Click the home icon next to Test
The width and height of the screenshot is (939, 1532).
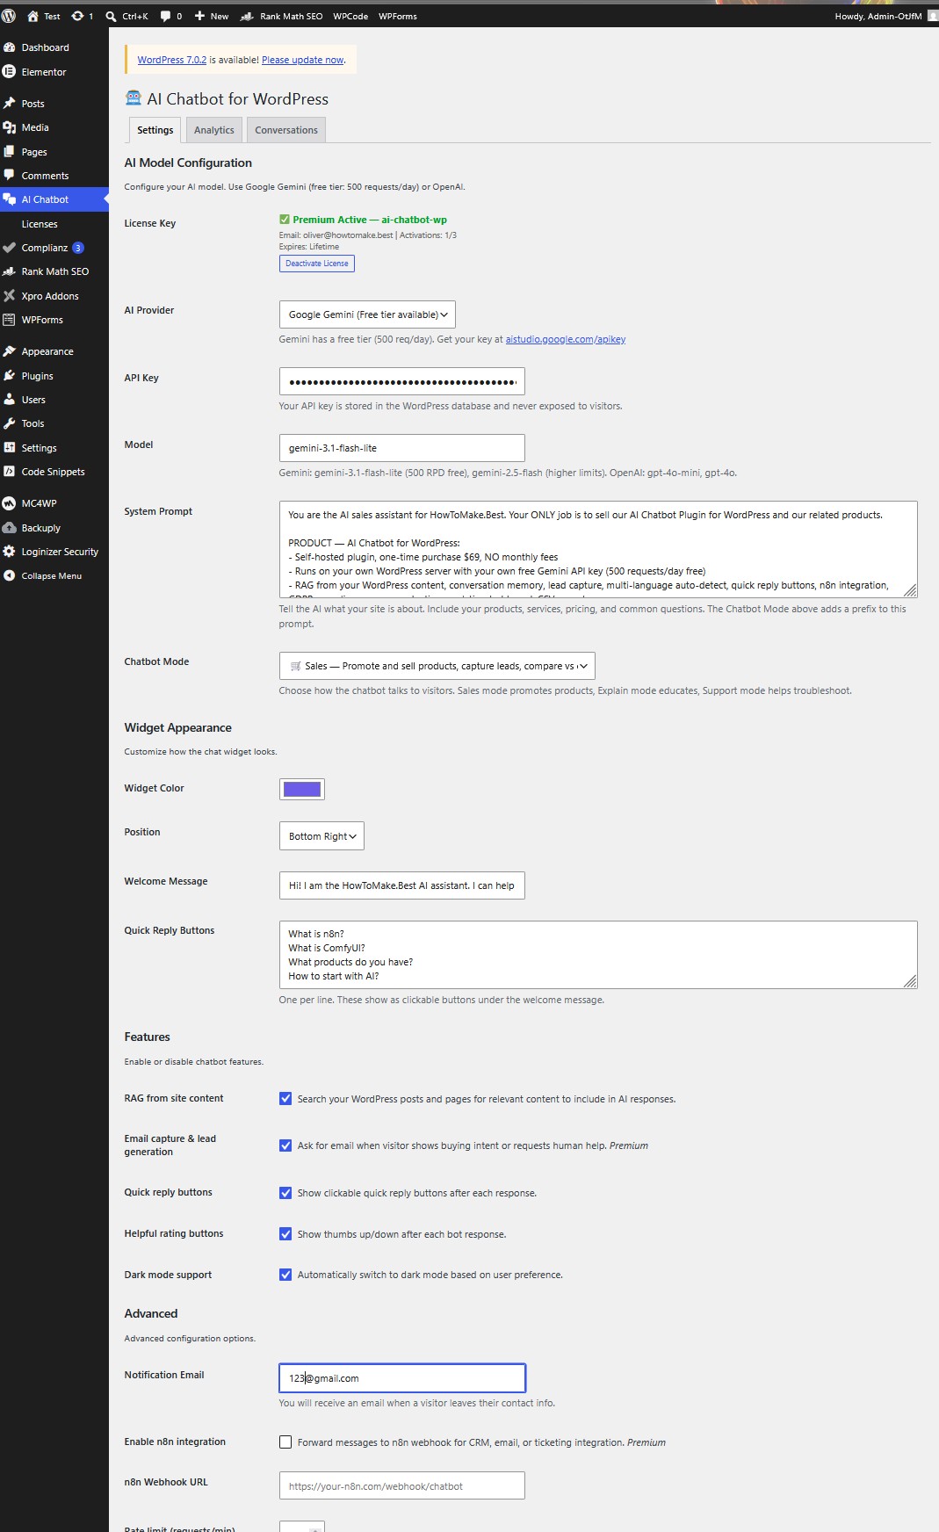pyautogui.click(x=33, y=16)
